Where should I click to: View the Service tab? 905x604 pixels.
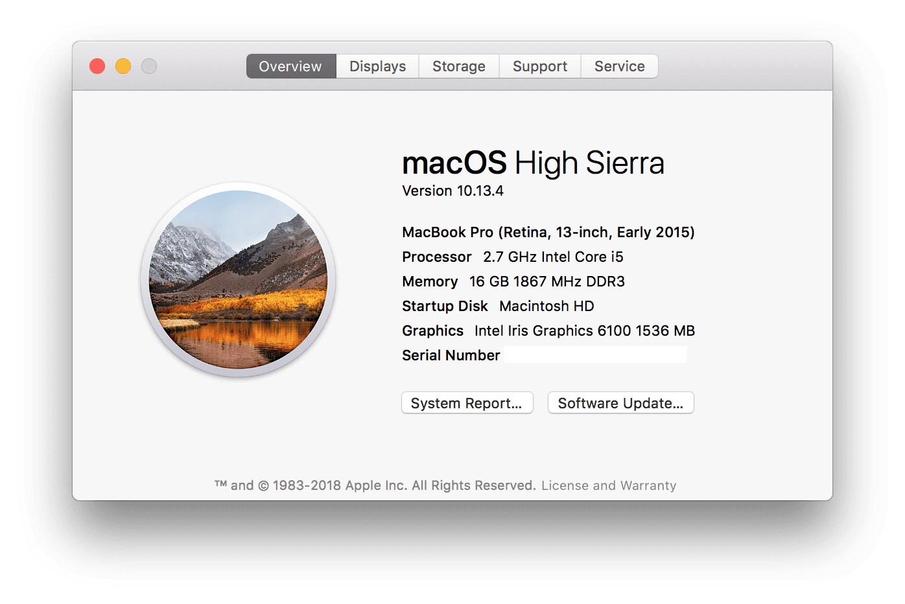[x=619, y=65]
